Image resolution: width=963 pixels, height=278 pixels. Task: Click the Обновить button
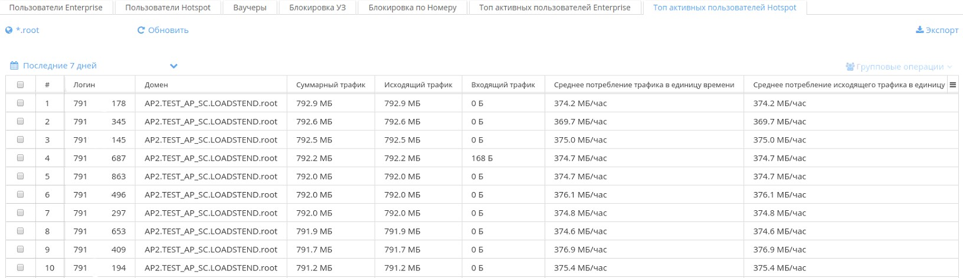168,30
